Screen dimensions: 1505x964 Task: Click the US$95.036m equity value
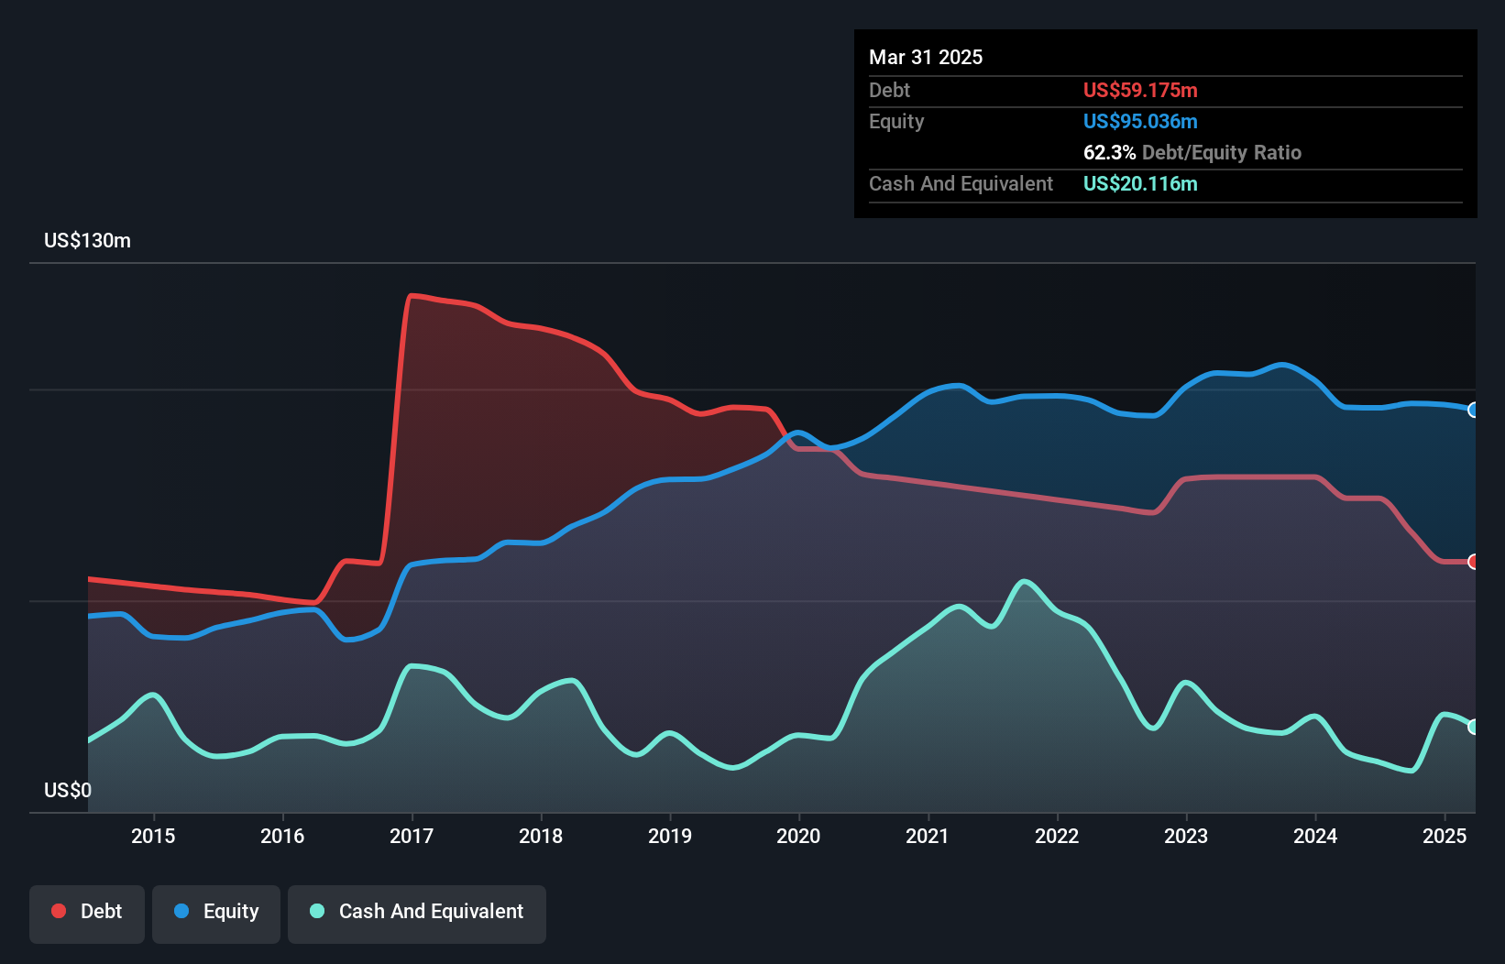click(x=1140, y=121)
